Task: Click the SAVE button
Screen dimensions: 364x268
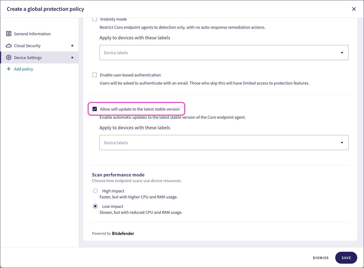Action: 346,258
